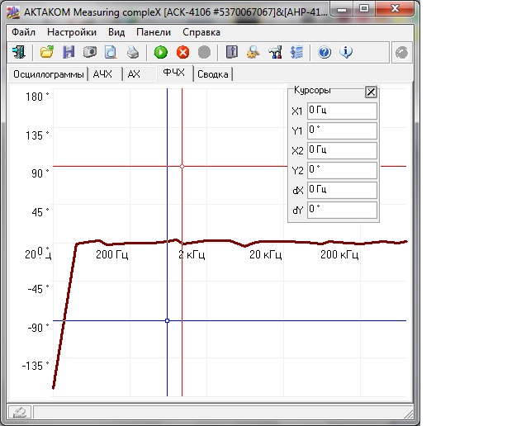The image size is (507, 426).
Task: Open the Панели menu
Action: tap(153, 32)
